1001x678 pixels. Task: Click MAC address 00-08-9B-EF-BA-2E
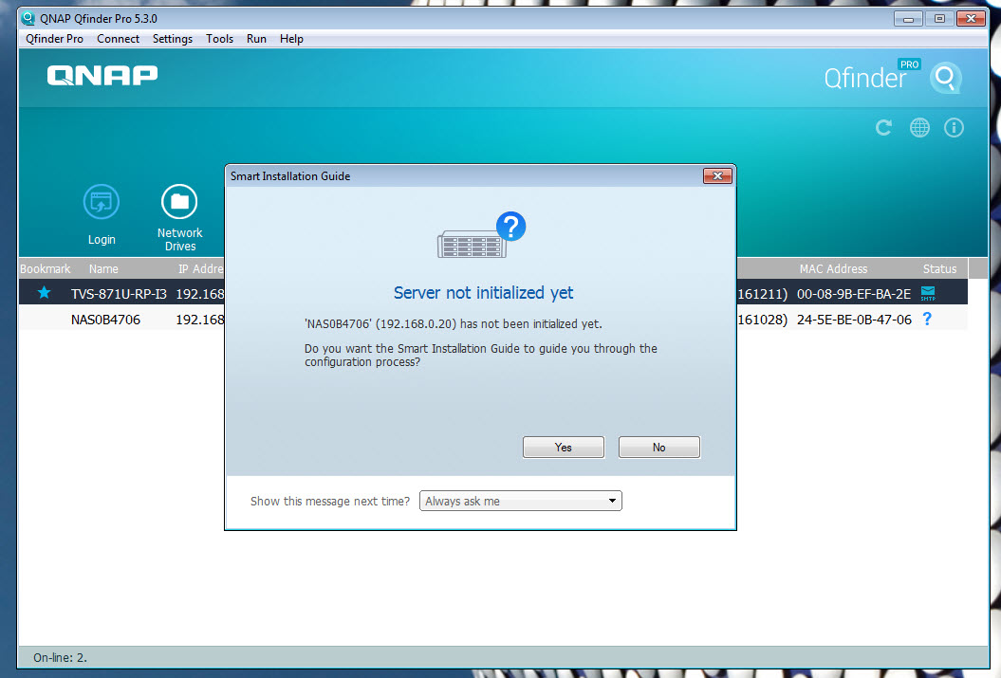tap(854, 293)
